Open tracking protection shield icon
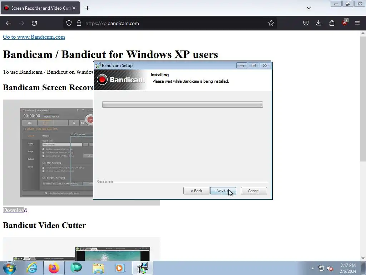 click(x=69, y=23)
